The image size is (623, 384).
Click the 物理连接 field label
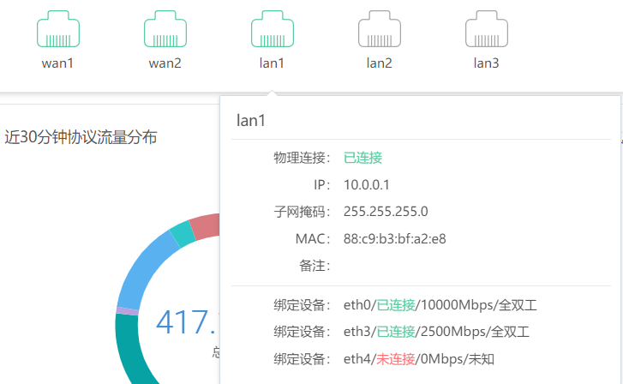[x=302, y=158]
